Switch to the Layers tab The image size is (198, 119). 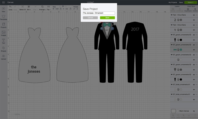177,6
